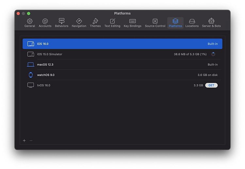This screenshot has width=245, height=169.
Task: Click Built-in label in the macOS 12.3 row
Action: point(213,65)
